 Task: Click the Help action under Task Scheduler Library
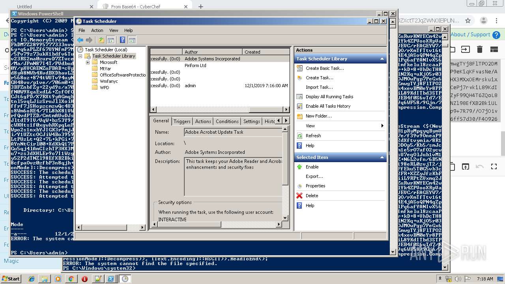[x=310, y=146]
